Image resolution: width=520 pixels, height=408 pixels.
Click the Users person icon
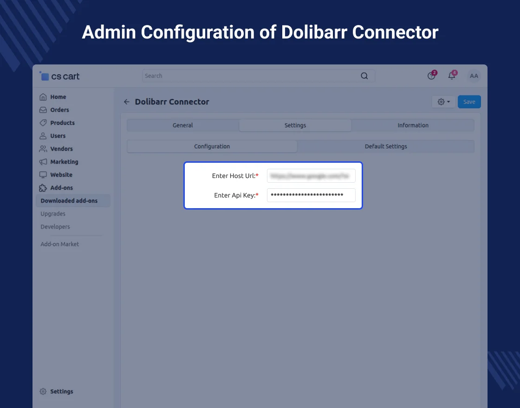coord(43,136)
